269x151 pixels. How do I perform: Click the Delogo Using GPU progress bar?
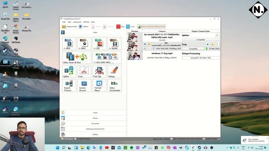pyautogui.click(x=200, y=58)
